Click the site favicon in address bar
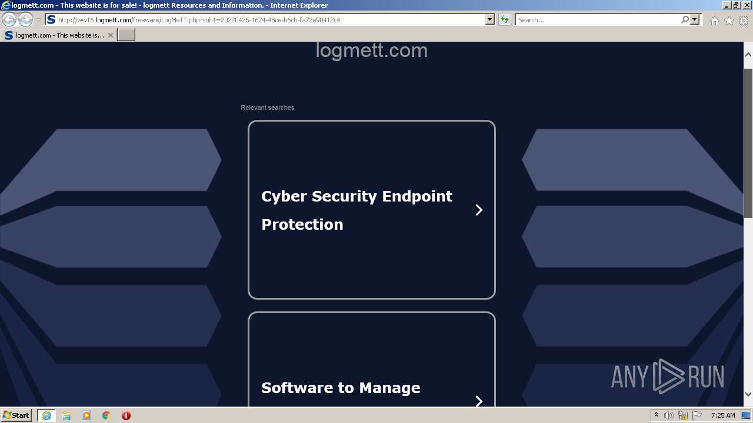The height and width of the screenshot is (423, 753). click(51, 19)
